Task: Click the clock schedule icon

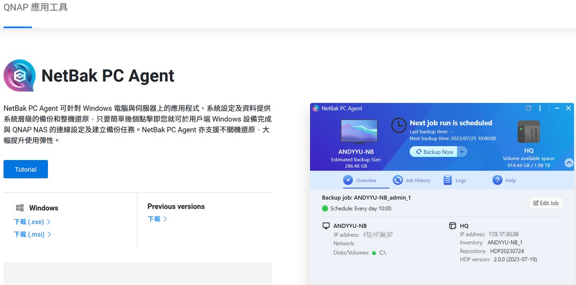Action: click(399, 125)
